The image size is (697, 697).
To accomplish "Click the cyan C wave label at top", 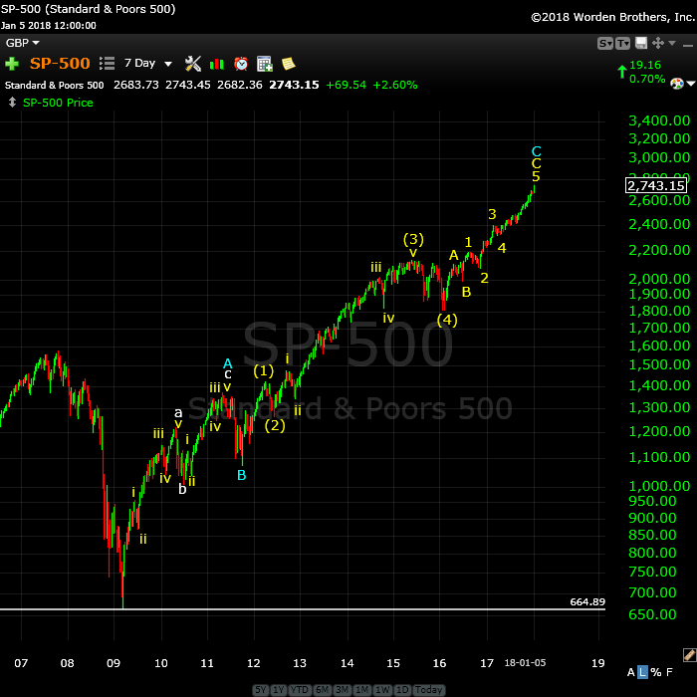I will [536, 151].
